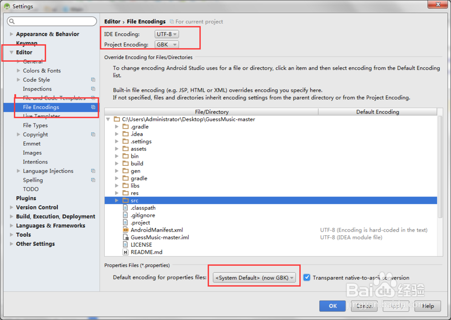Image resolution: width=451 pixels, height=320 pixels.
Task: Click the GuessMusic-master.iml module file icon
Action: coord(125,237)
